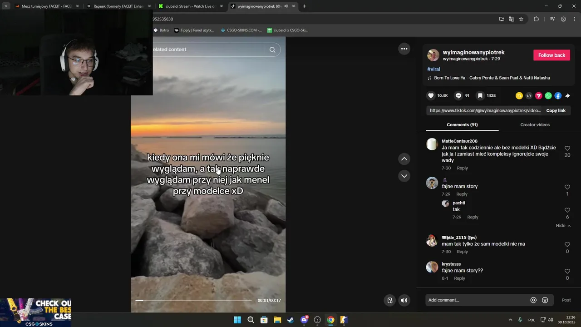Open the 'ciubaldi x CSGO-Ski...' bookmark
581x327 pixels.
click(288, 30)
